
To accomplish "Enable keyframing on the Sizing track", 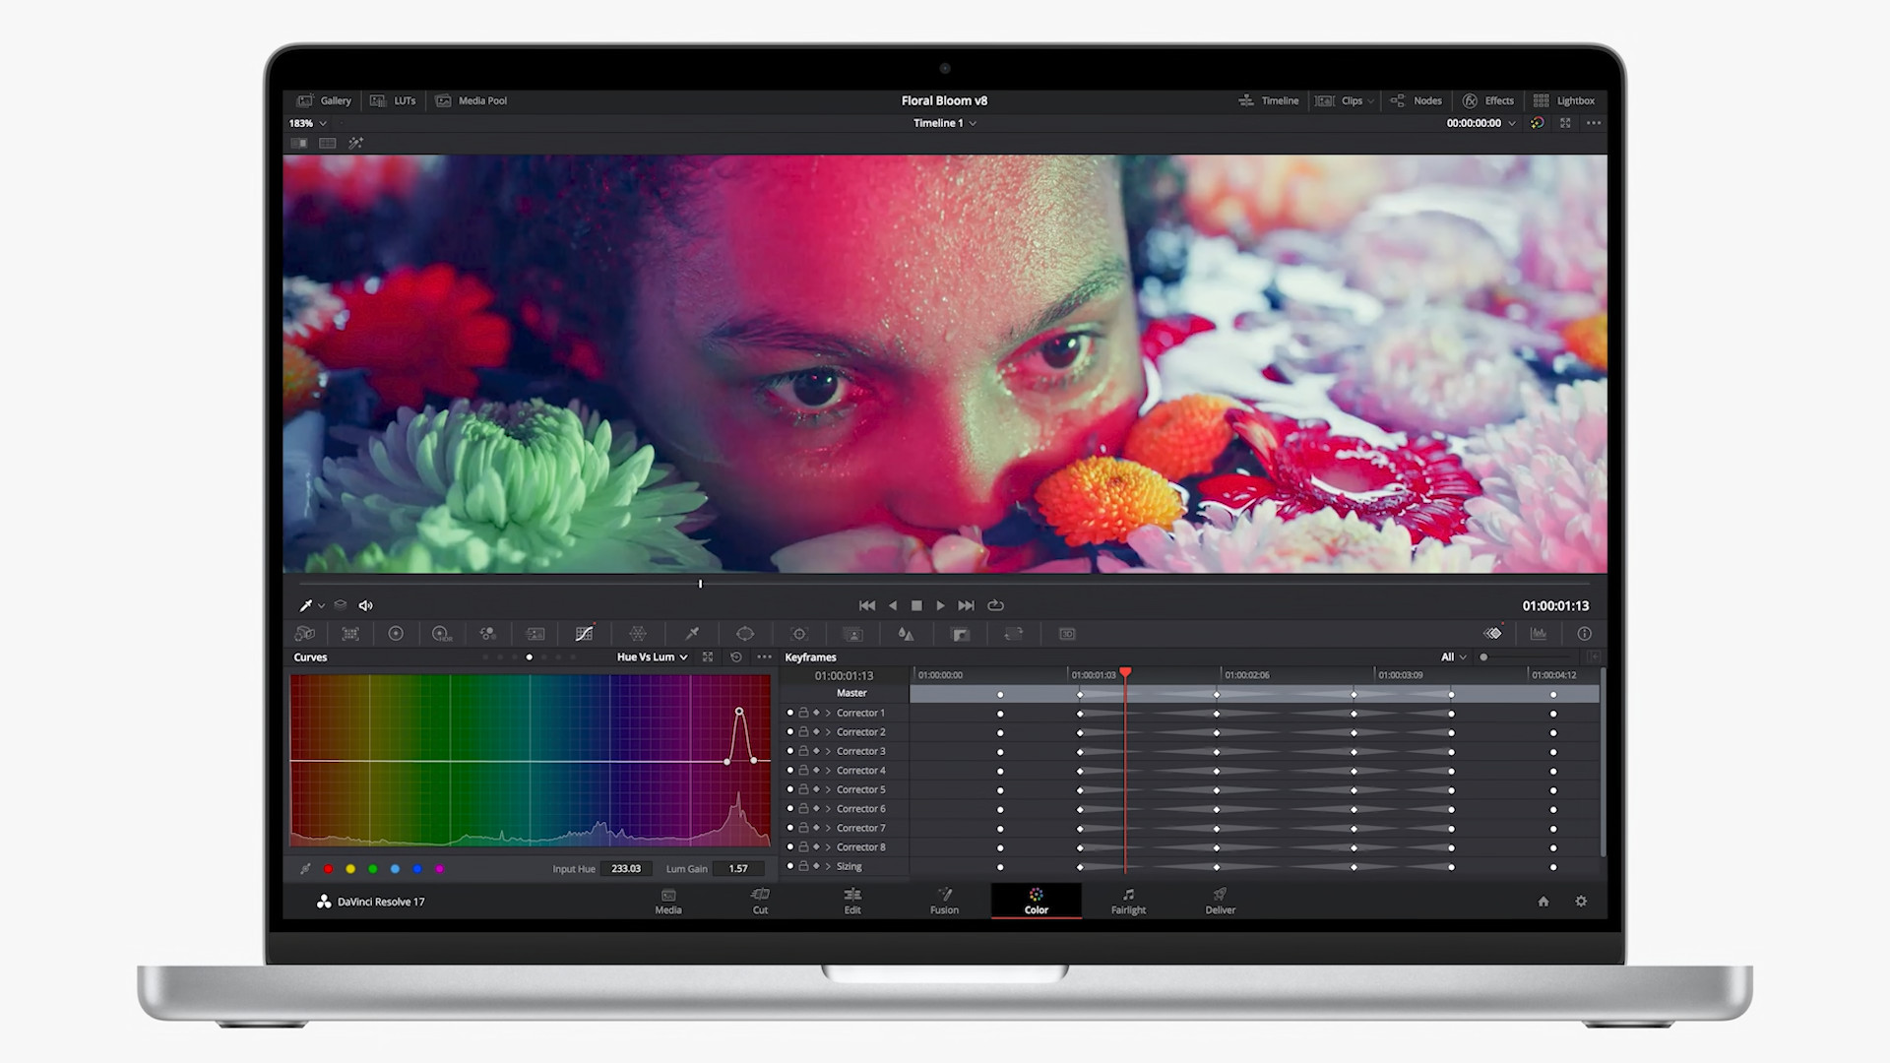I will click(815, 866).
